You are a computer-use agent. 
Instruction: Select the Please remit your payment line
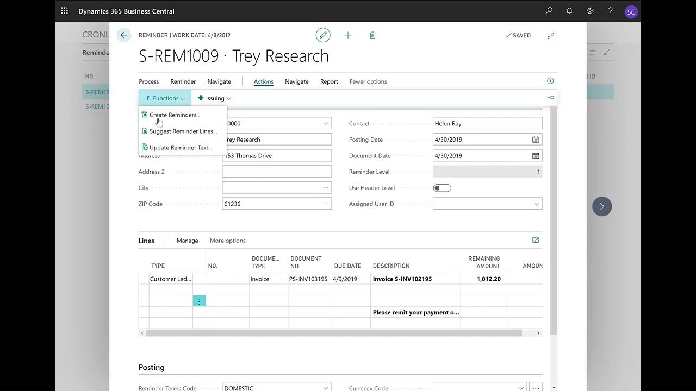pos(415,312)
